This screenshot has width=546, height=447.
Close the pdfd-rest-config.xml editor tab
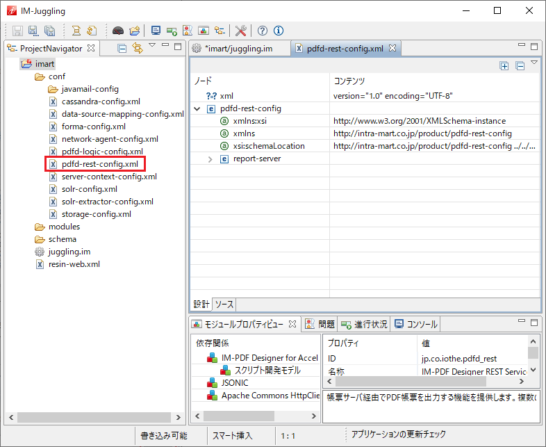(392, 48)
